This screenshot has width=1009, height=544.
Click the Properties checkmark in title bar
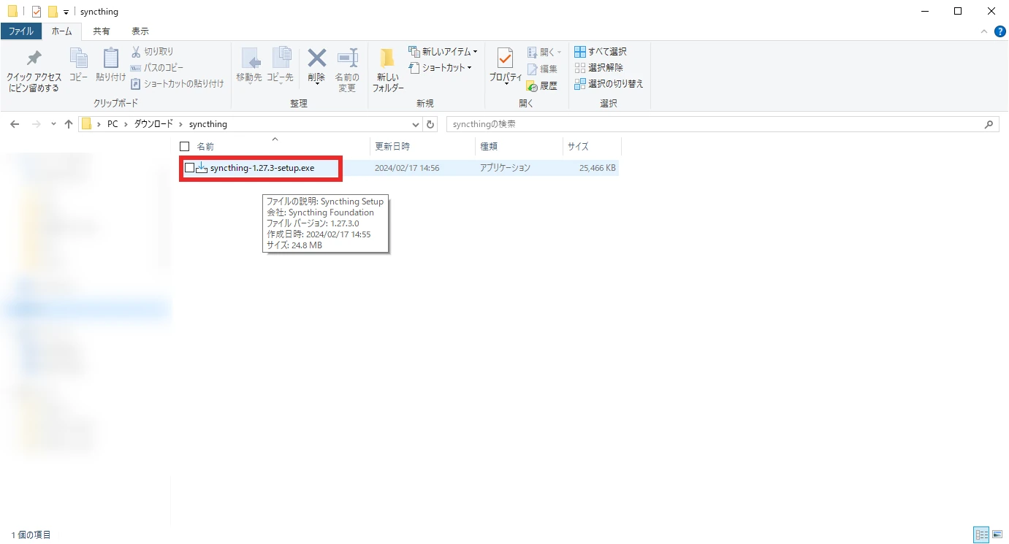[x=37, y=12]
